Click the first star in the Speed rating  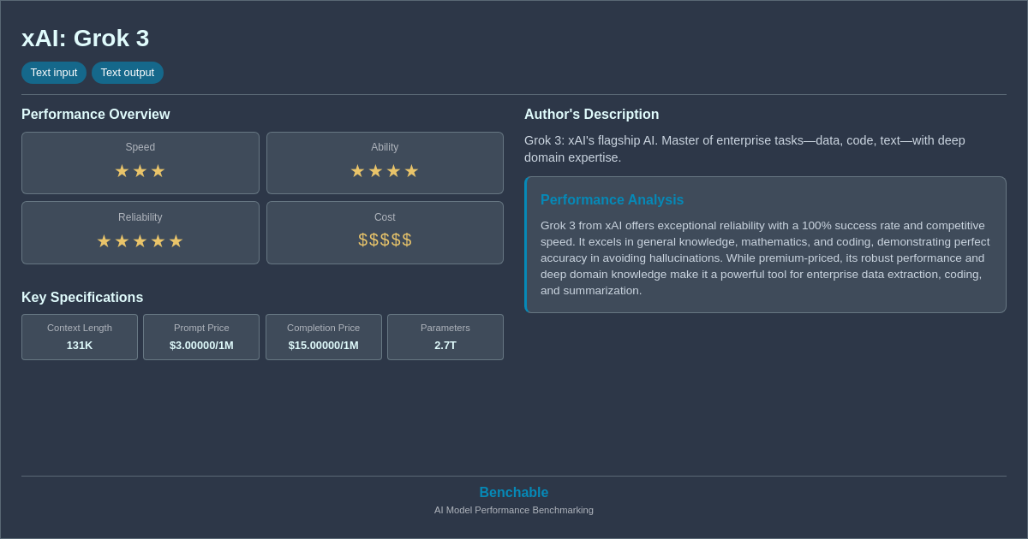[x=121, y=171]
